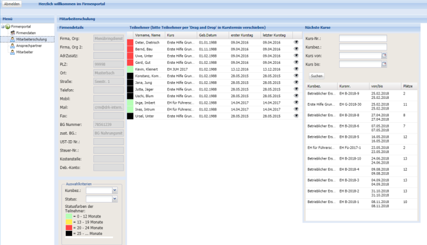Image resolution: width=427 pixels, height=245 pixels.
Task: Focus the Kurs-Nr. input field
Action: click(x=363, y=38)
